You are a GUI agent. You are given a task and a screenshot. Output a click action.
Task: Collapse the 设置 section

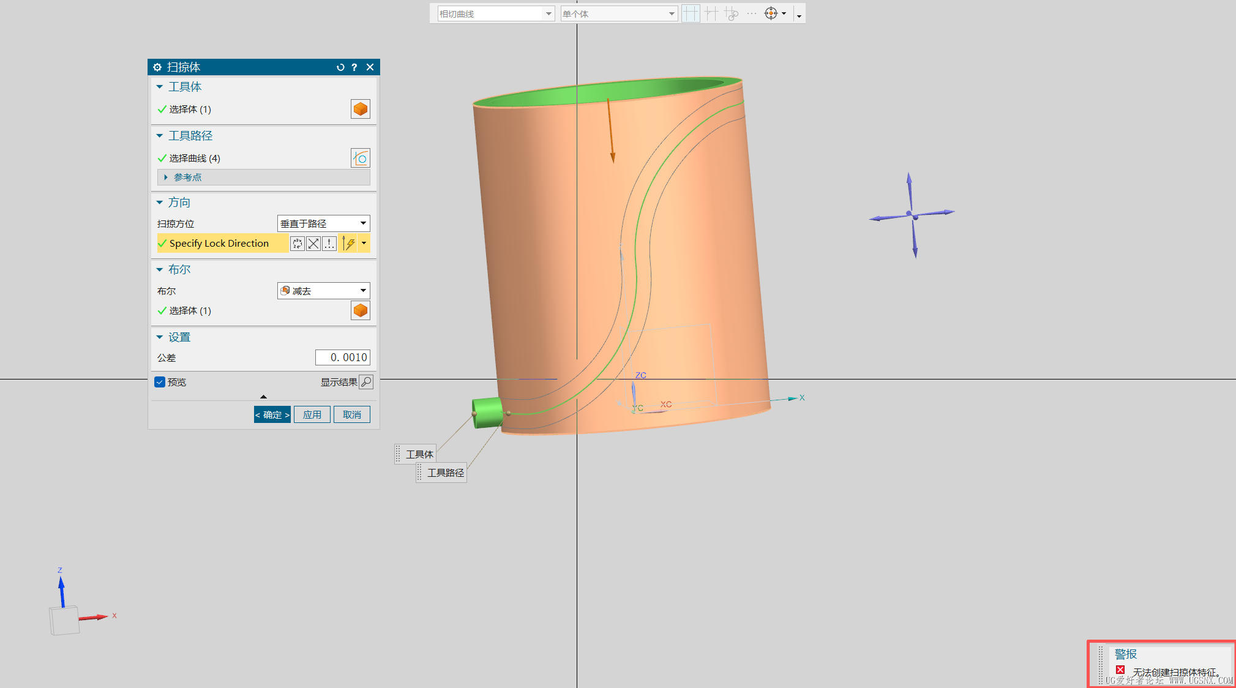(160, 337)
